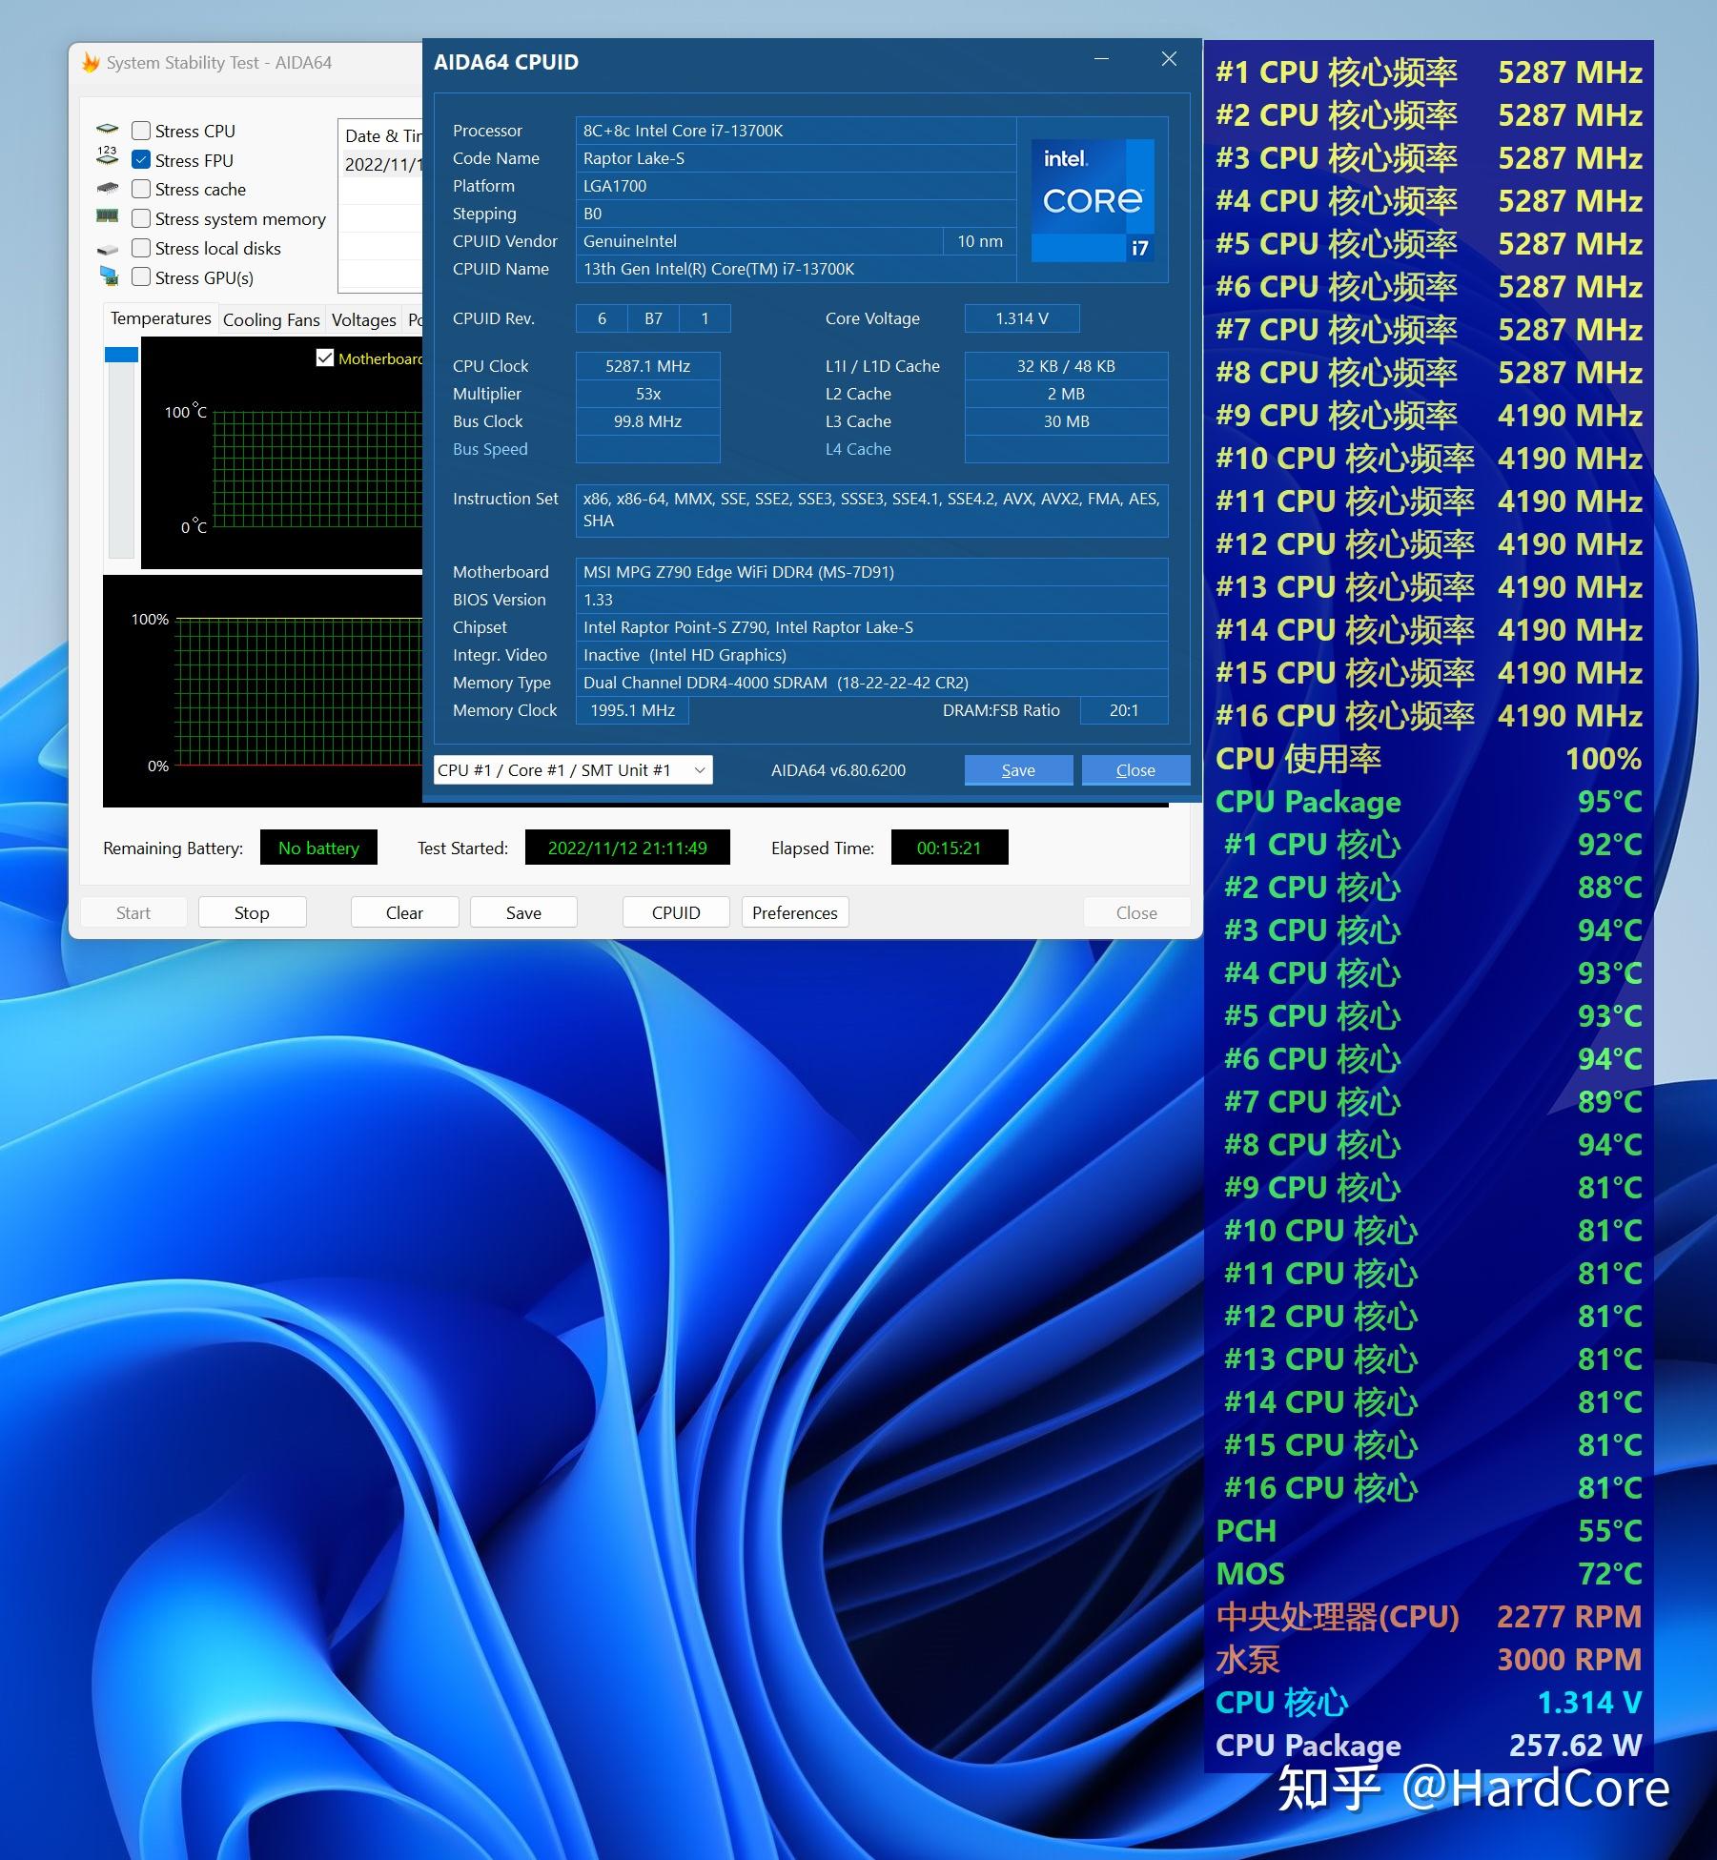Click the disk drive icon beside Stress local disks
The height and width of the screenshot is (1860, 1717).
point(108,249)
